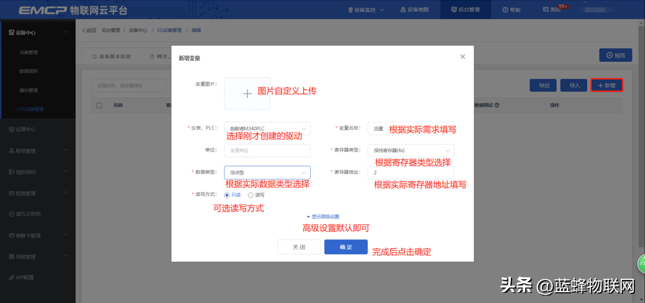The height and width of the screenshot is (303, 645).
Task: Click the 单位 input field
Action: click(267, 150)
